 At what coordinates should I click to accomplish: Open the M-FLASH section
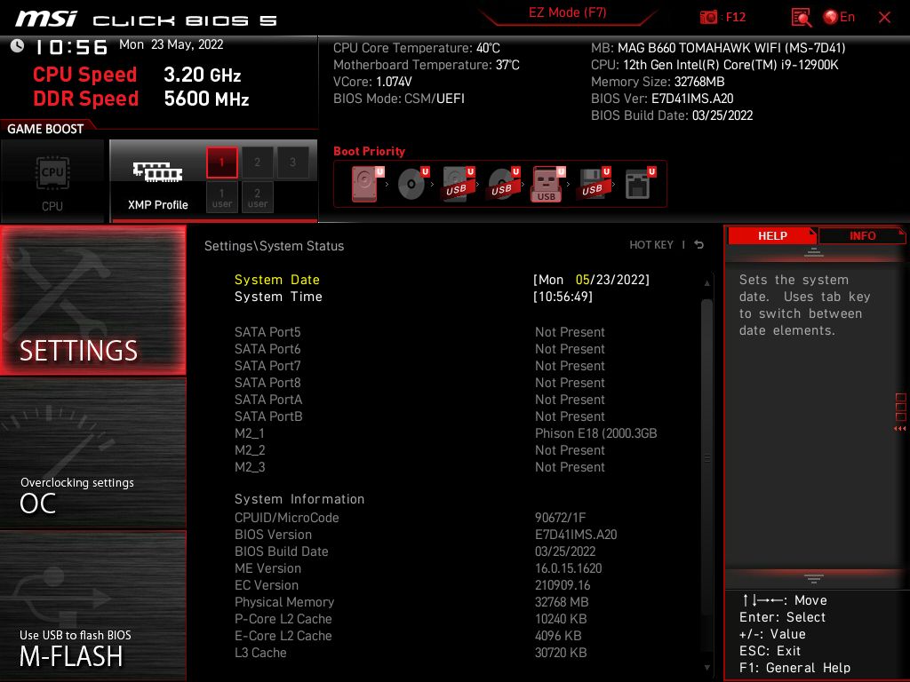coord(92,607)
